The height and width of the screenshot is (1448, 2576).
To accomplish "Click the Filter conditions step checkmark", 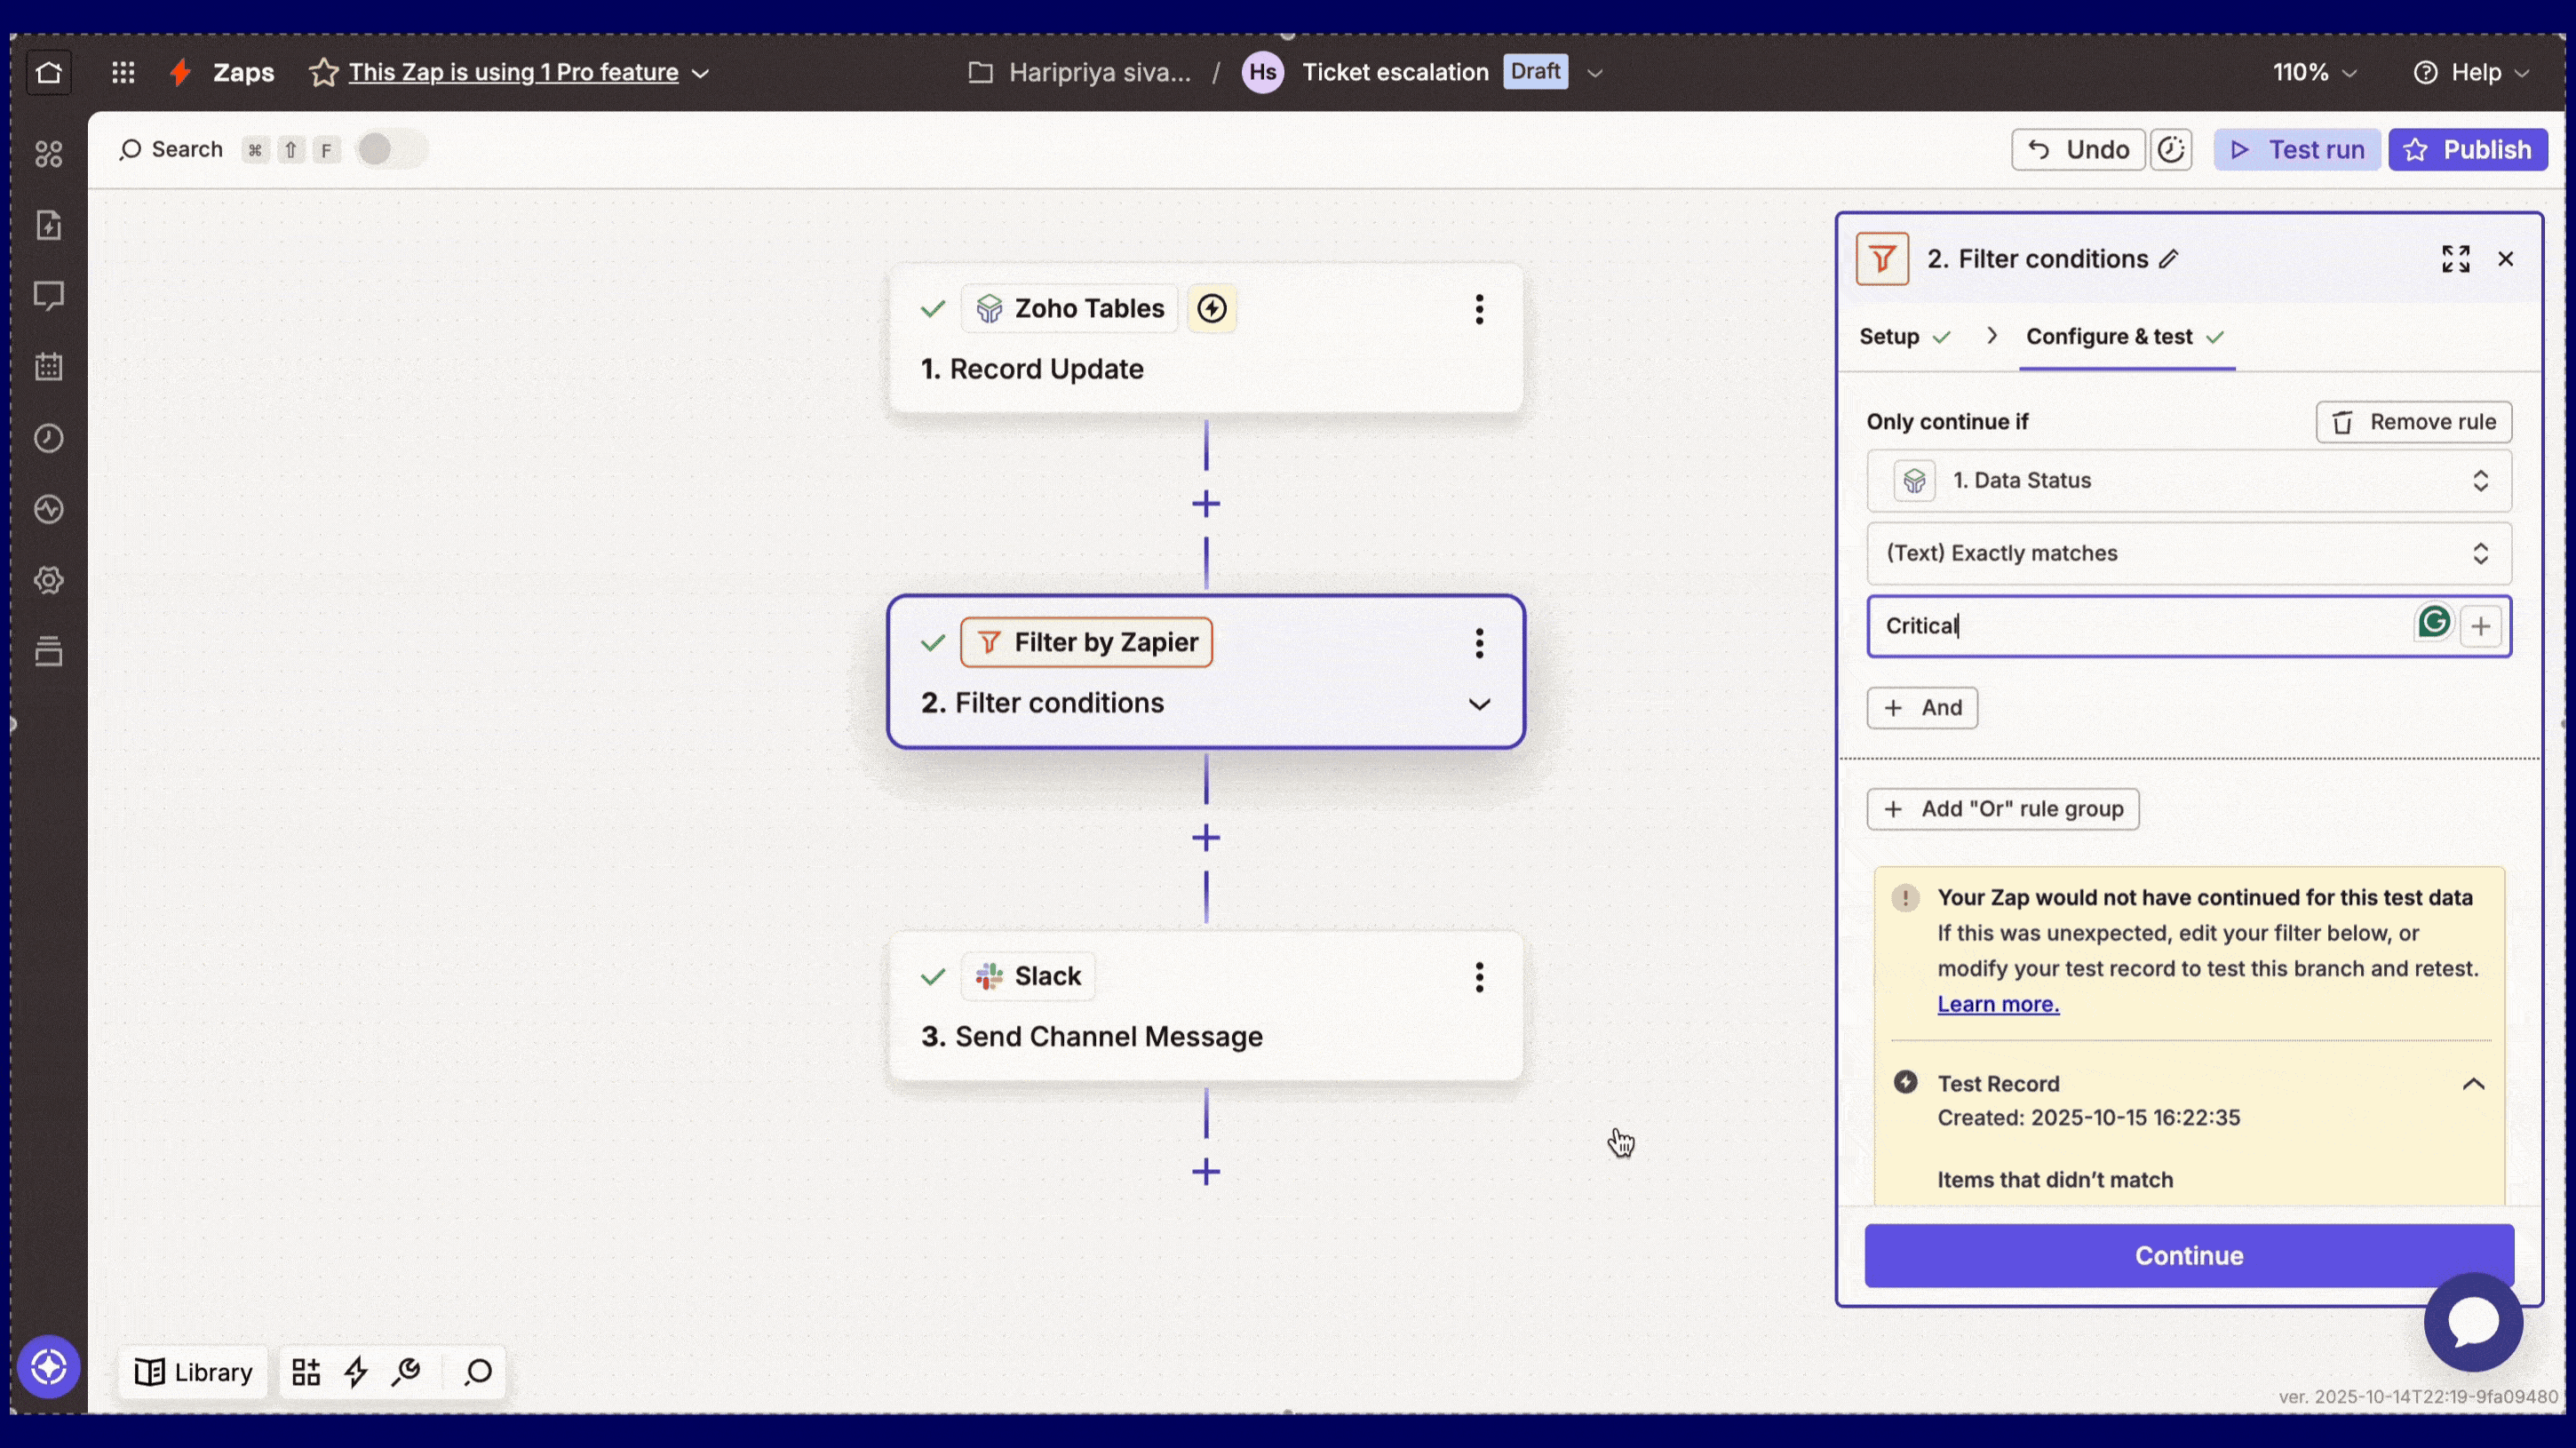I will click(932, 643).
